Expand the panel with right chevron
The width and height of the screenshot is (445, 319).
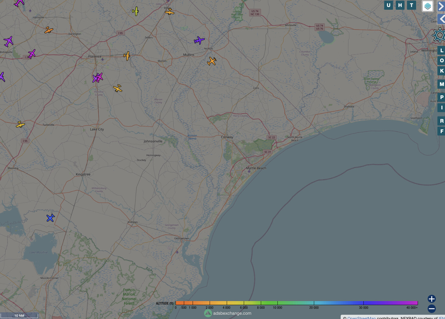(441, 6)
